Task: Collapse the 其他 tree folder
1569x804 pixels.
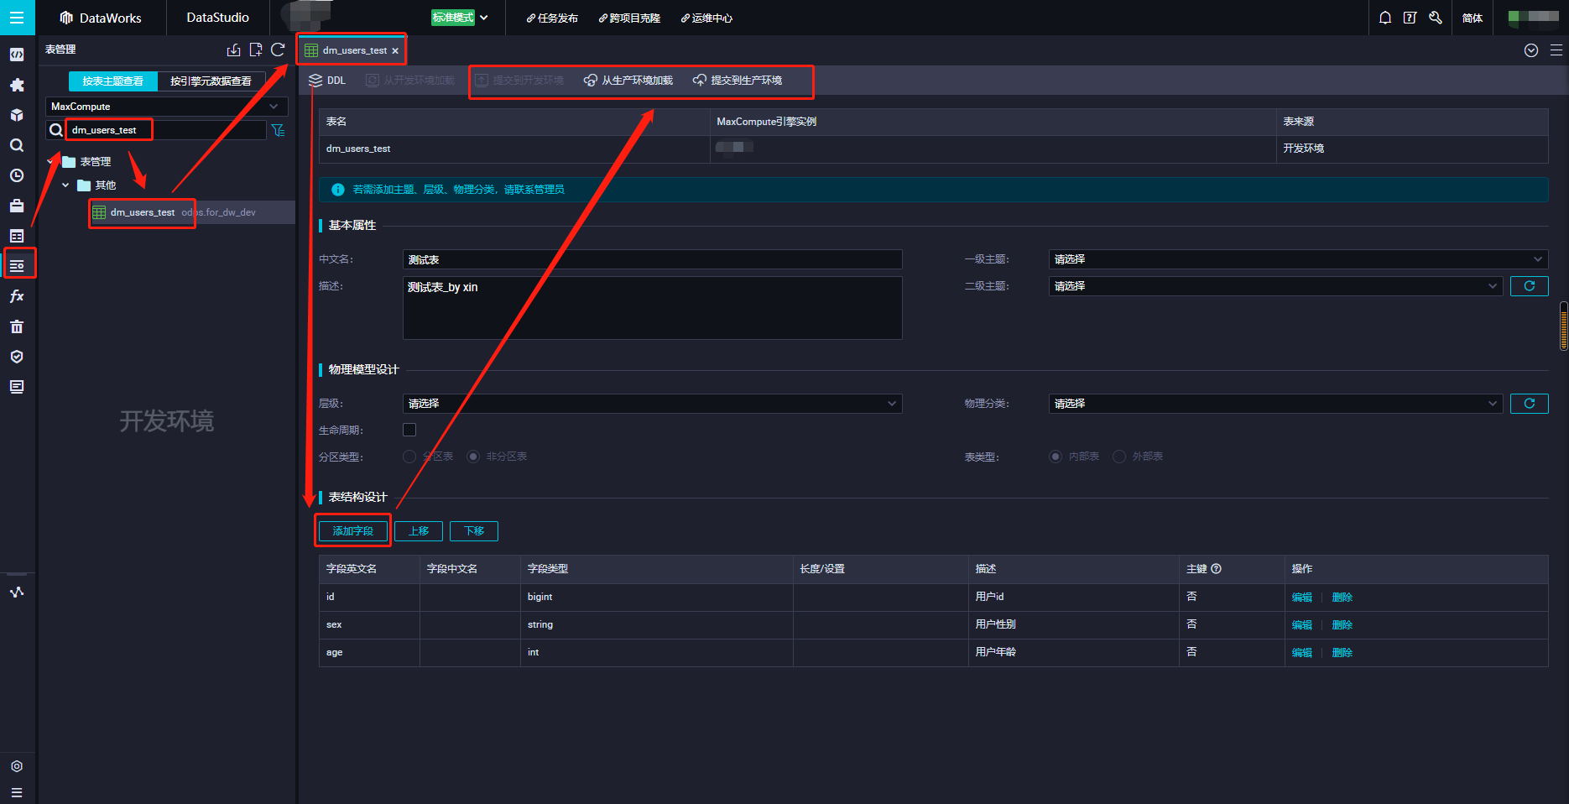Action: click(x=66, y=185)
